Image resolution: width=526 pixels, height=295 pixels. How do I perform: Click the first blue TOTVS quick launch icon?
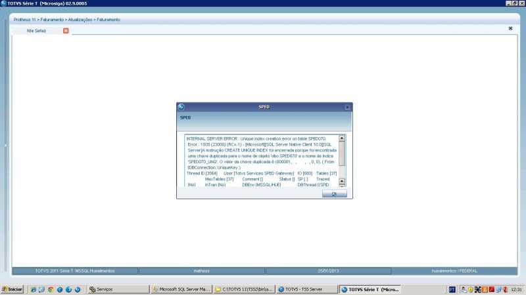(x=60, y=290)
